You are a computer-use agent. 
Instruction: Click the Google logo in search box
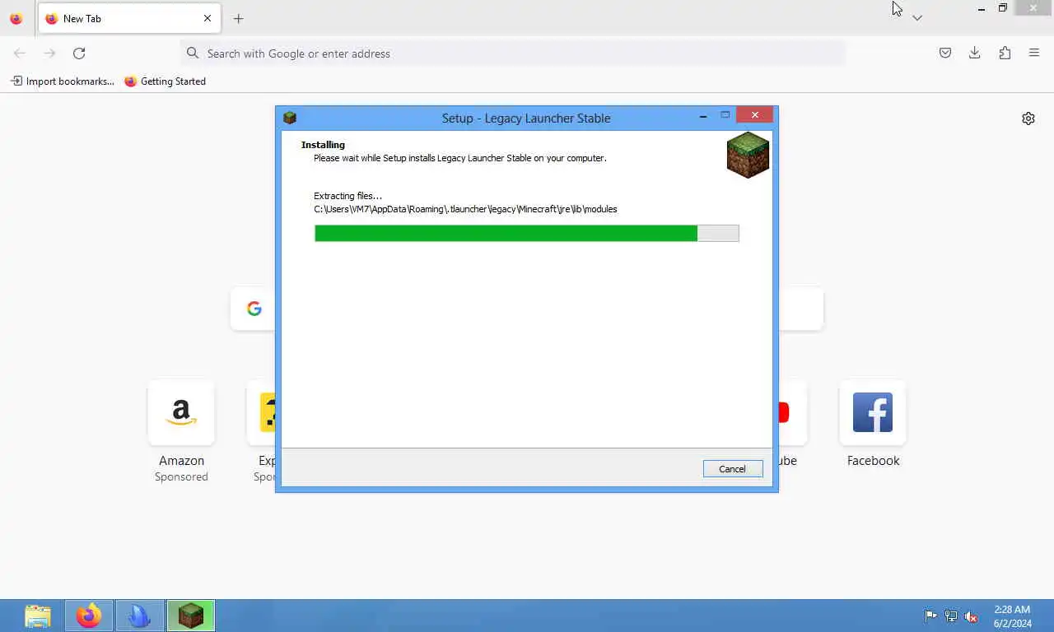point(254,309)
